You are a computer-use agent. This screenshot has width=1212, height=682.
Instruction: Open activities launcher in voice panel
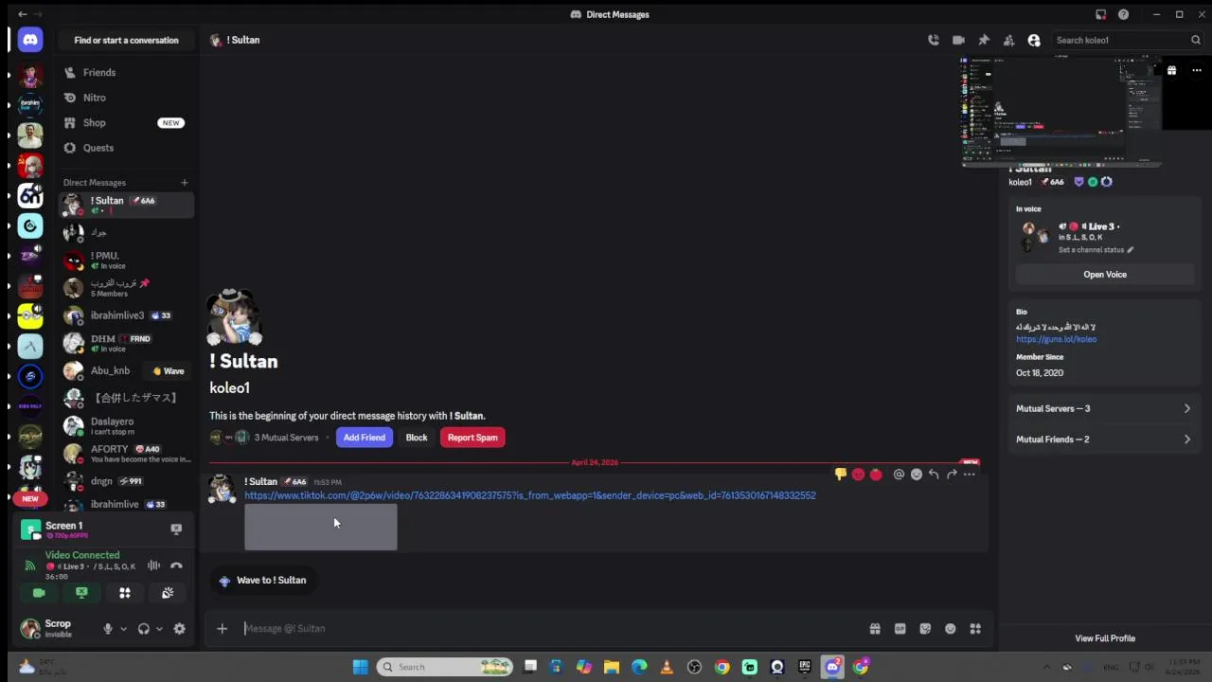[x=124, y=593]
